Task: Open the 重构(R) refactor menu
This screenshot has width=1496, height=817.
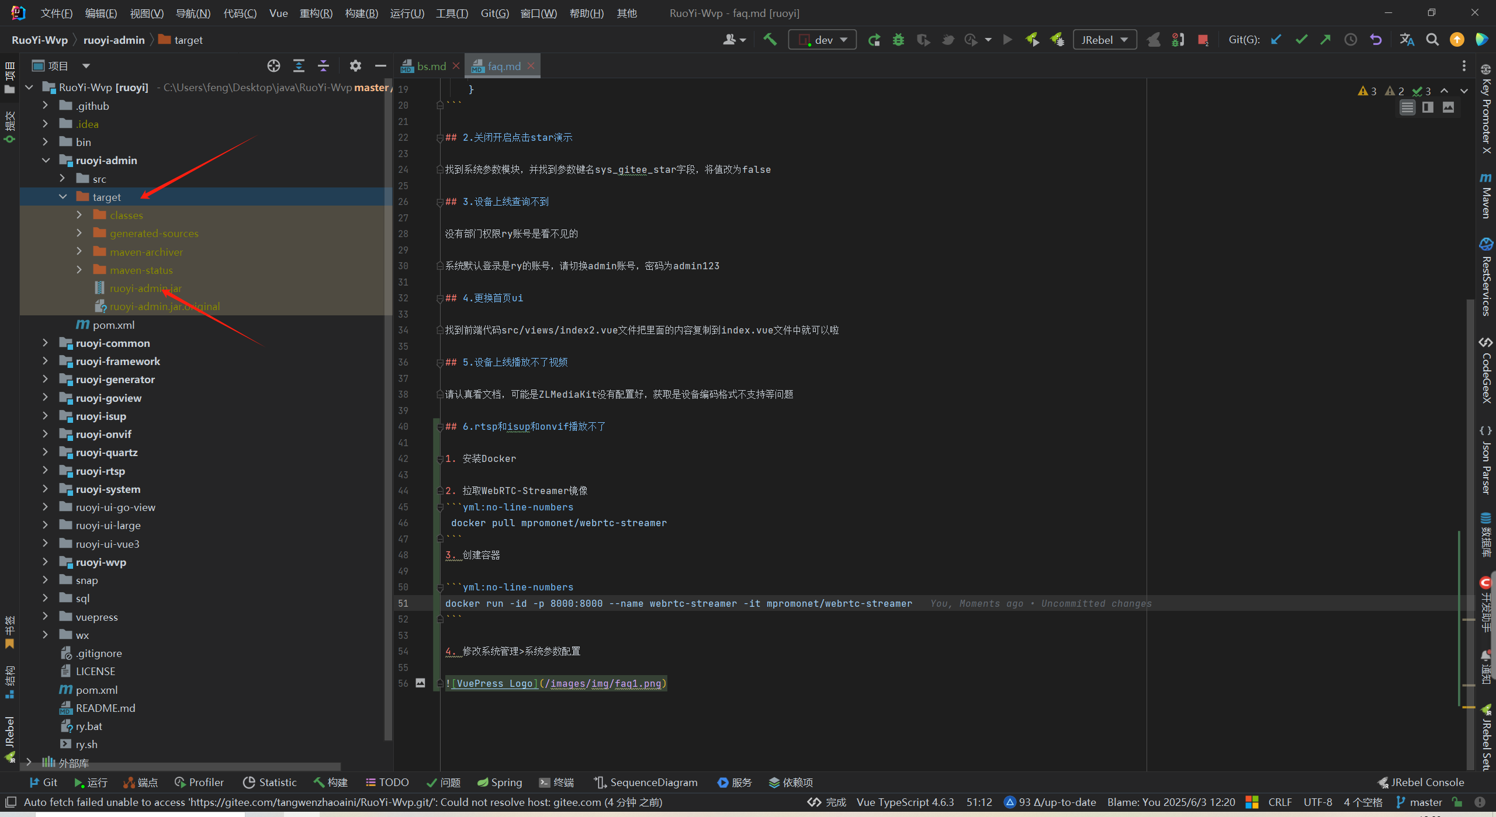Action: pyautogui.click(x=316, y=13)
